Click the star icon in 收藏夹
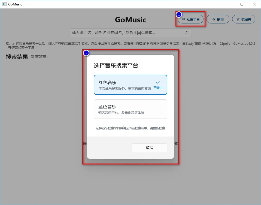This screenshot has width=261, height=205. (x=238, y=19)
